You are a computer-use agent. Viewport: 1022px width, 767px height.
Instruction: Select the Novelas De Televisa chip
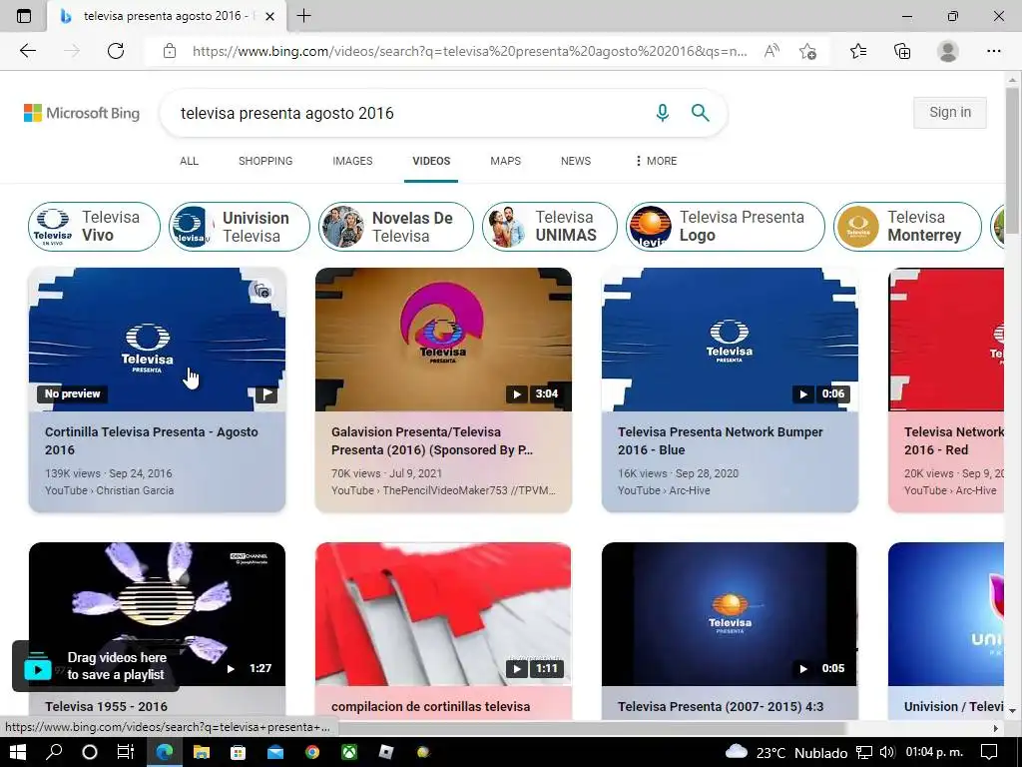pos(395,227)
